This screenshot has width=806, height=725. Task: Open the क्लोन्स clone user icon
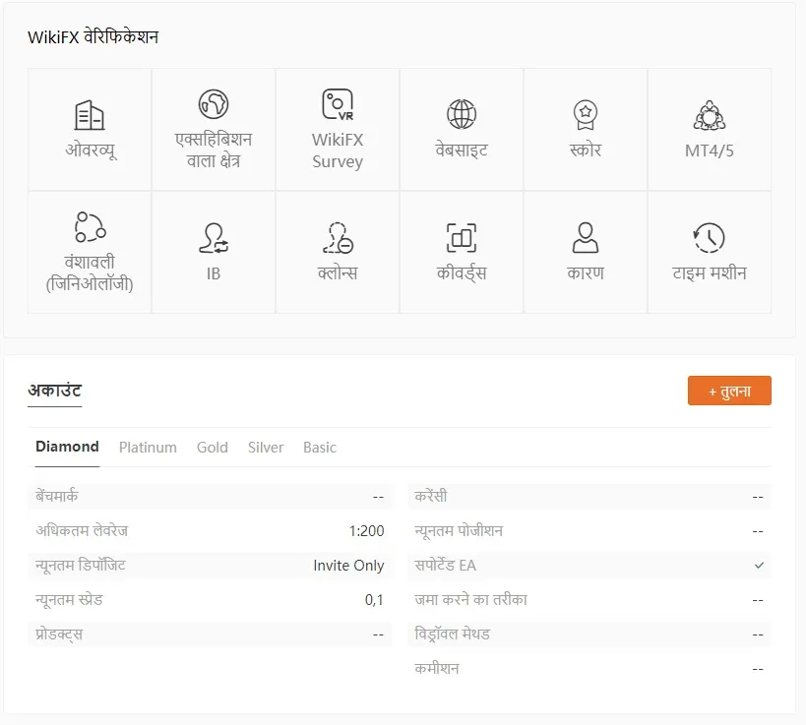338,238
